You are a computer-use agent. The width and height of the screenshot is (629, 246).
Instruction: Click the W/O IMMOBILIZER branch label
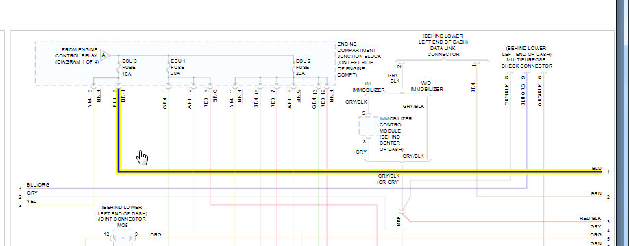coord(426,86)
